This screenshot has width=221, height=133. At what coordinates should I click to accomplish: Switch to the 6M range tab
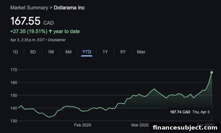point(68,52)
